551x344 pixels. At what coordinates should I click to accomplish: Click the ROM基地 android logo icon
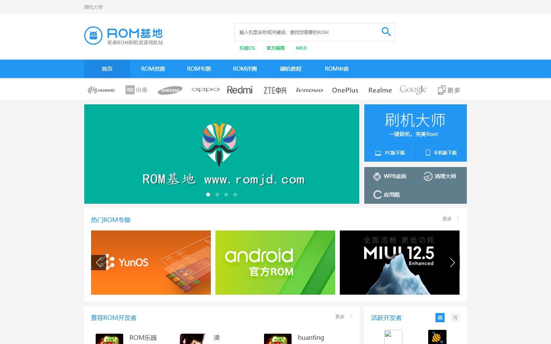point(93,36)
